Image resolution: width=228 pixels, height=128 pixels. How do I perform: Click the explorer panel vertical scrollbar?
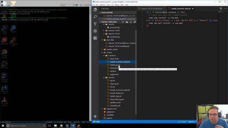136,72
